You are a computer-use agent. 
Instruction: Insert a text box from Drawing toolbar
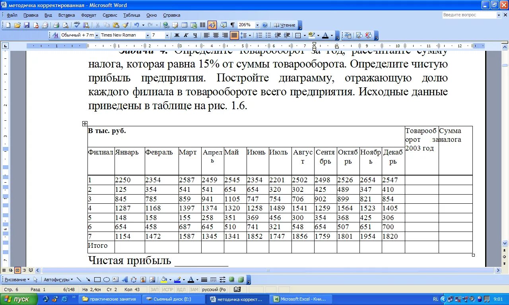coord(115,280)
